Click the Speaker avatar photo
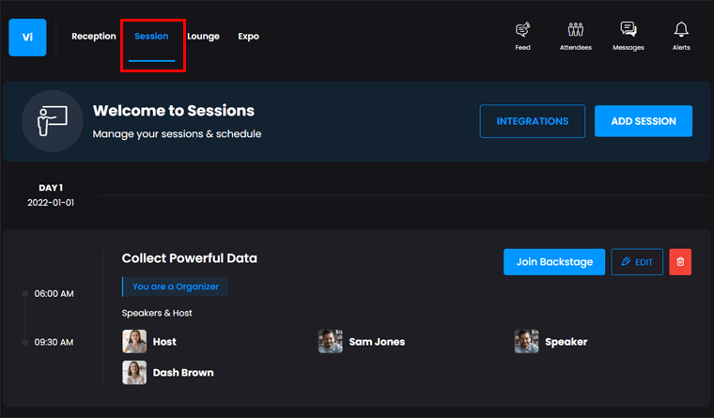714x418 pixels. pos(527,341)
